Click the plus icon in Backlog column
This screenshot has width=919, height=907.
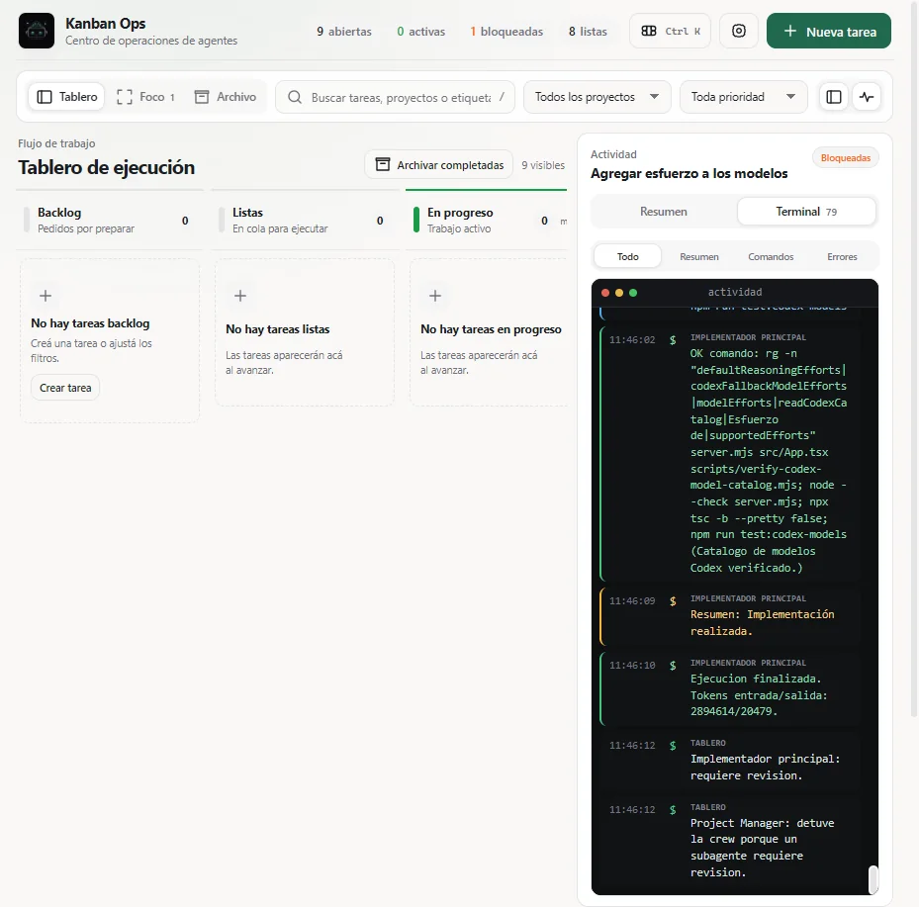point(46,296)
